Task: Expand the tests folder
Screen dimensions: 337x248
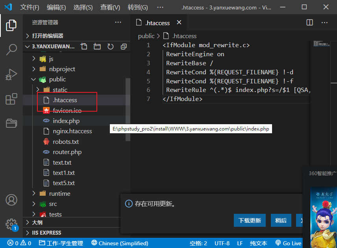Action: (x=76, y=214)
